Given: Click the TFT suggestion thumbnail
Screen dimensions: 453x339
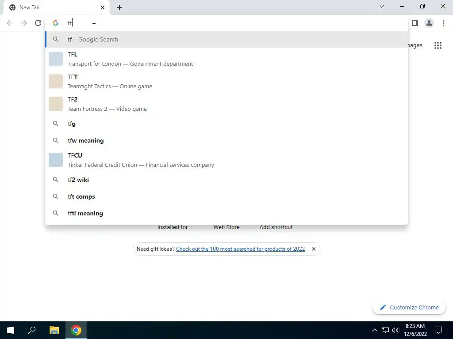Looking at the screenshot, I should 55,81.
